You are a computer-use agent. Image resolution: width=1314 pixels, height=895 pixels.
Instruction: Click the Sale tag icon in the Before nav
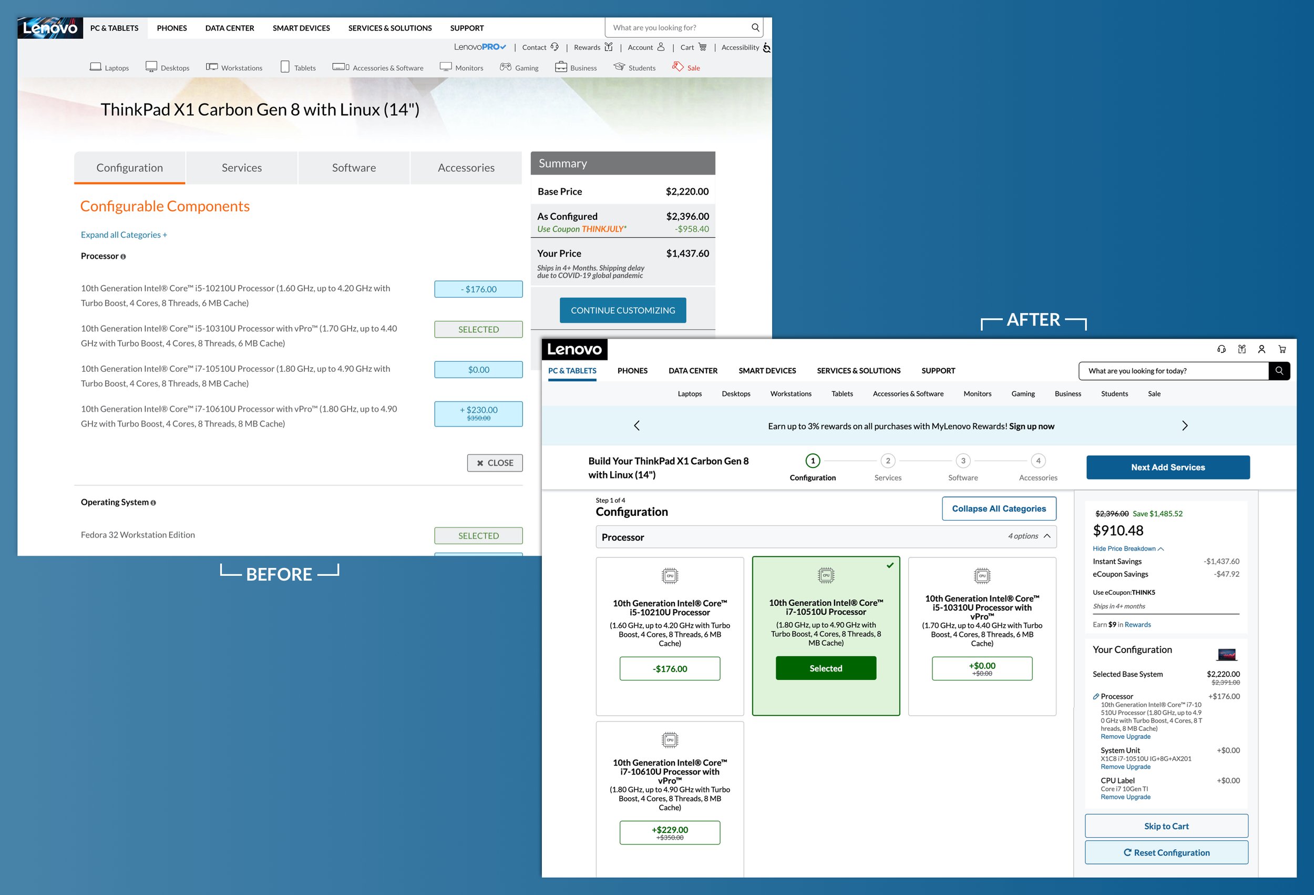[677, 67]
